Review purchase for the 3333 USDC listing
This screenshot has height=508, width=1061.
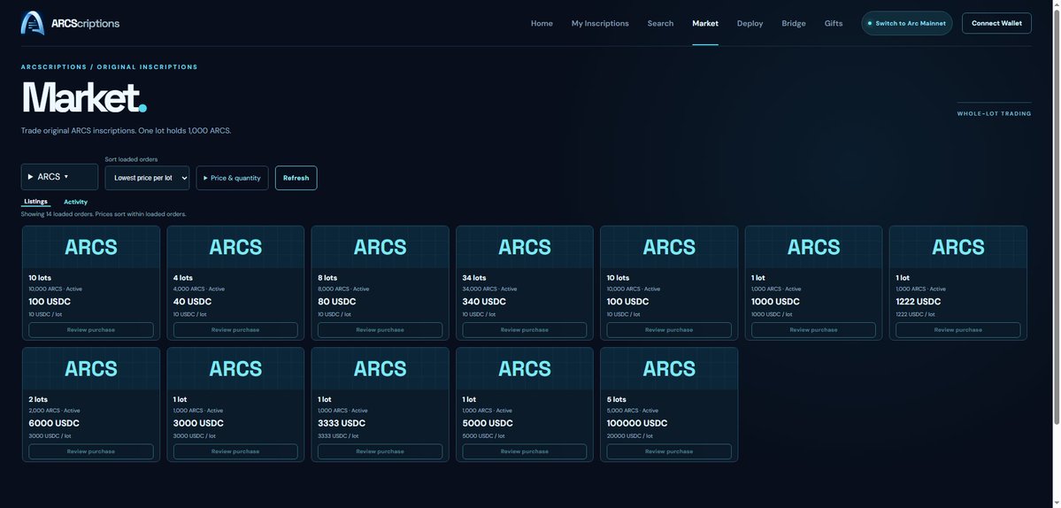click(380, 451)
